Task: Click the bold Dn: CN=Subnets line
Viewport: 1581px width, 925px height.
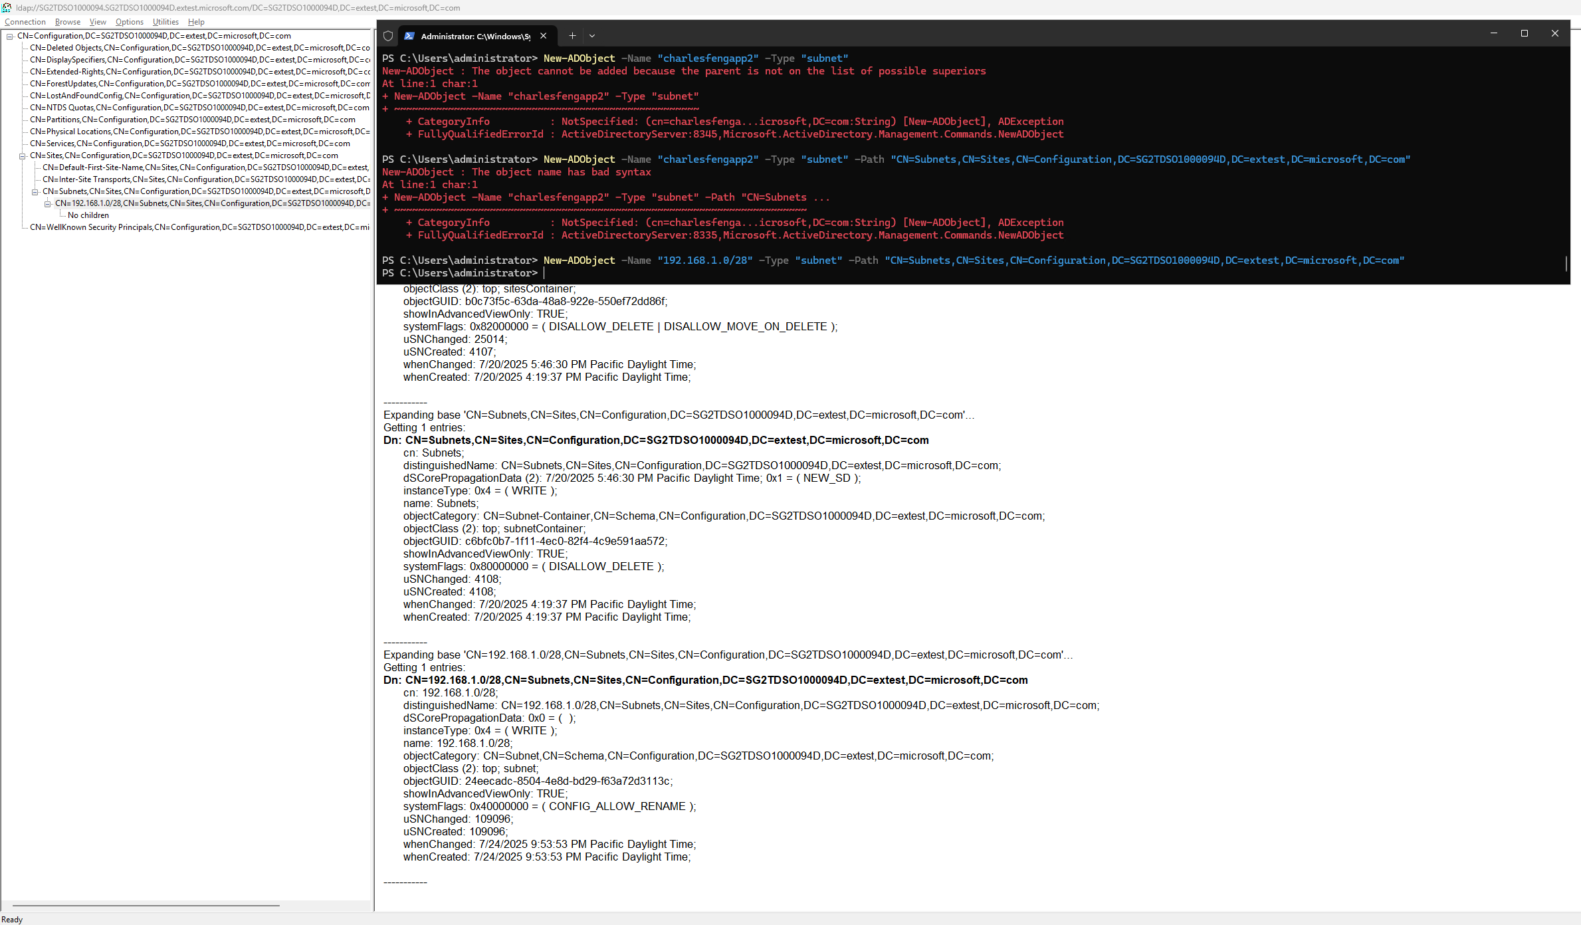Action: coord(656,440)
